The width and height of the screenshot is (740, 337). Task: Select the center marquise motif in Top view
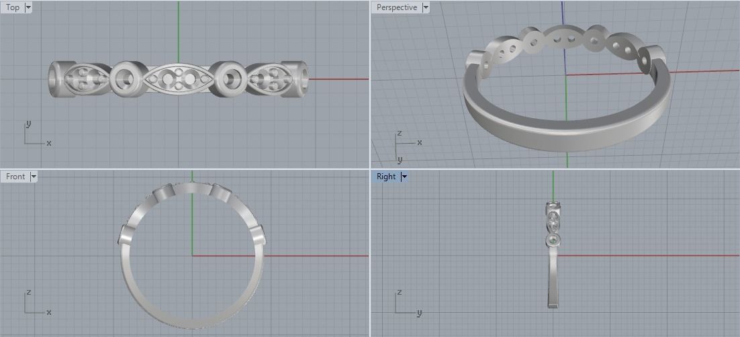pyautogui.click(x=177, y=79)
